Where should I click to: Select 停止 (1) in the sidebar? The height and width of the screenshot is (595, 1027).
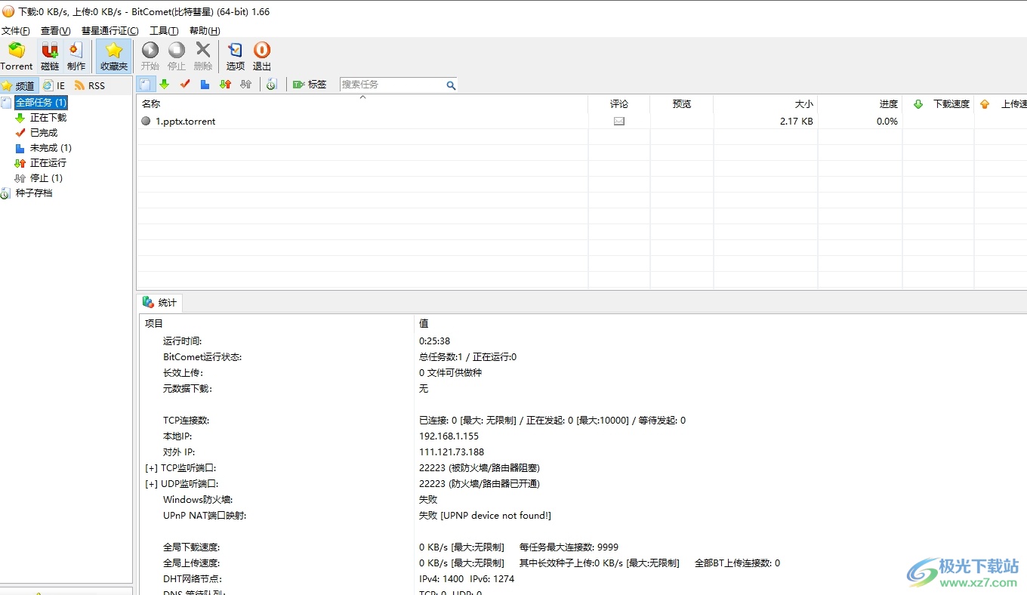pyautogui.click(x=46, y=178)
